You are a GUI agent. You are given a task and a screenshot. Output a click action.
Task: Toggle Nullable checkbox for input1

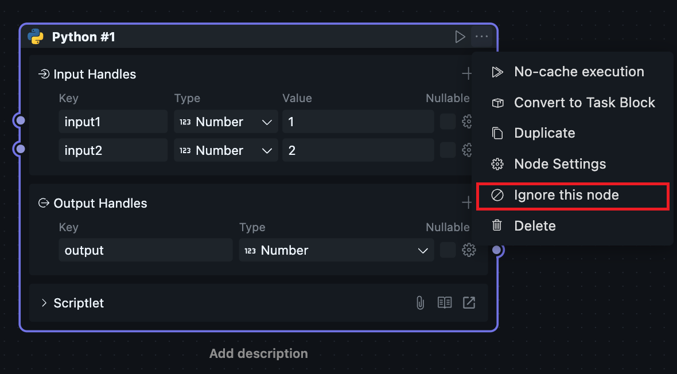coord(448,122)
